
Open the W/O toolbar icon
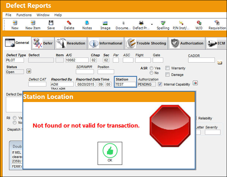199,23
